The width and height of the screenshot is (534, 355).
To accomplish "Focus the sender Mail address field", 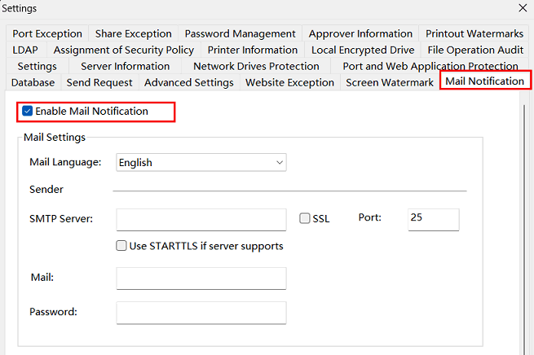I will click(x=201, y=278).
